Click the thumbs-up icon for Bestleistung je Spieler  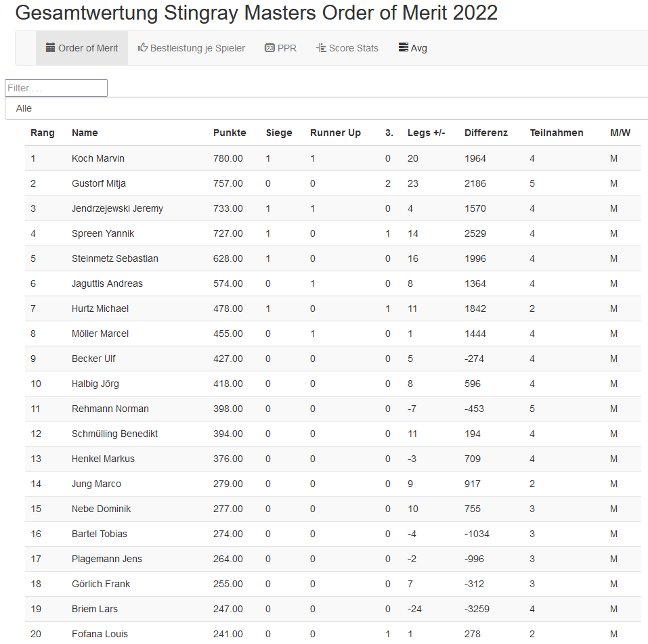point(143,48)
